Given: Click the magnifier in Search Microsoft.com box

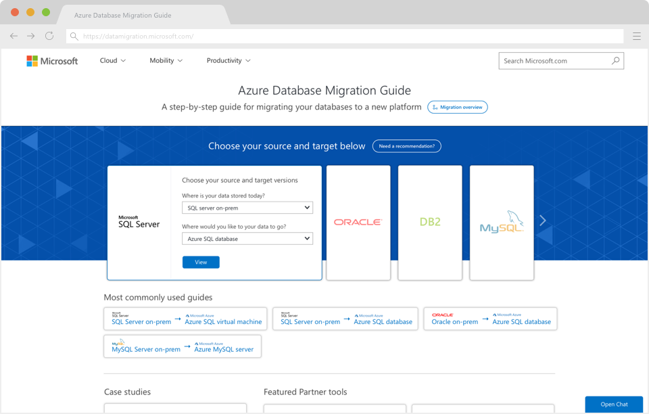Looking at the screenshot, I should point(615,60).
